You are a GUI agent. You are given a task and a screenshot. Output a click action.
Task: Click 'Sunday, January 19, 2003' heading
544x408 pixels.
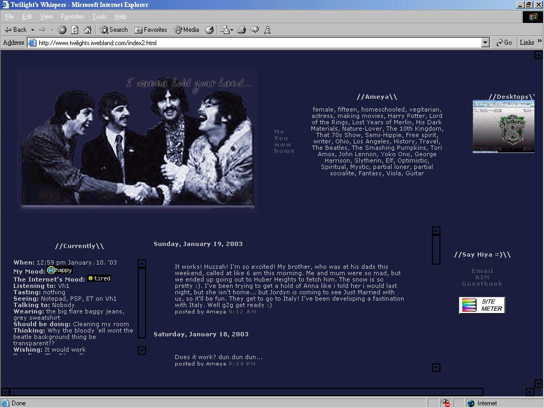(198, 244)
